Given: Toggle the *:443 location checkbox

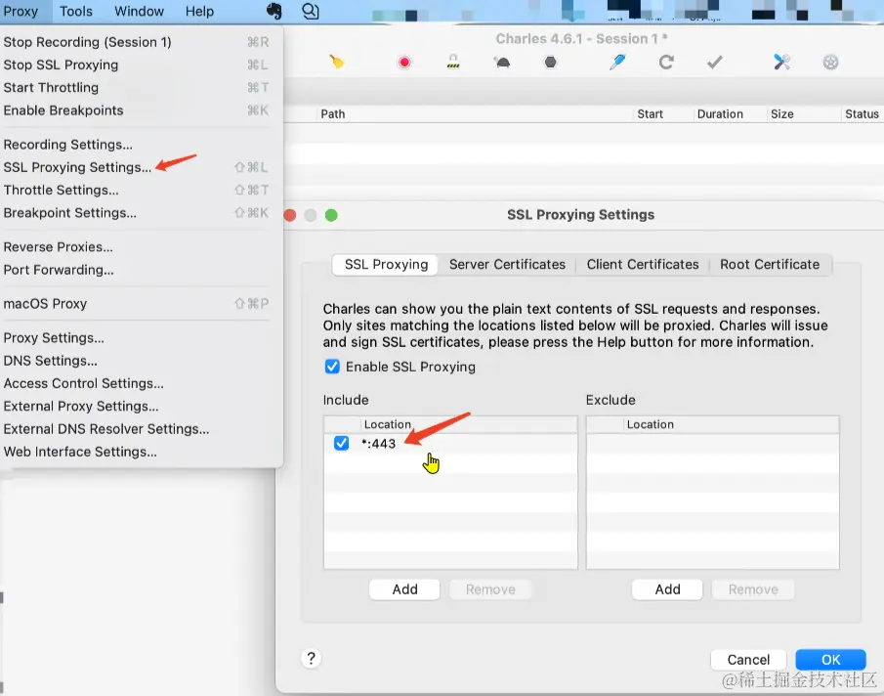Looking at the screenshot, I should pyautogui.click(x=341, y=444).
